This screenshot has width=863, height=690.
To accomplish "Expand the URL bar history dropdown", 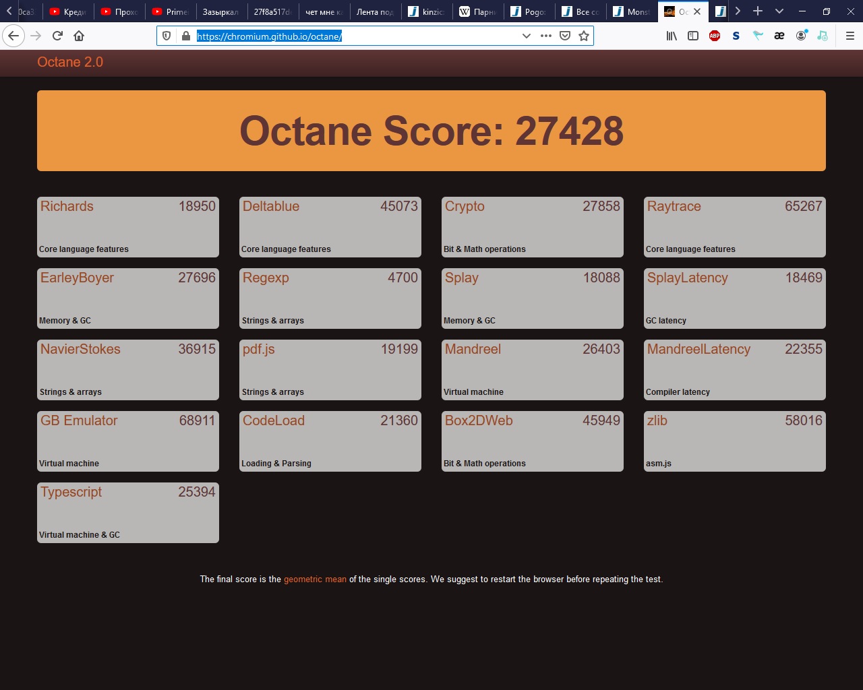I will (527, 36).
